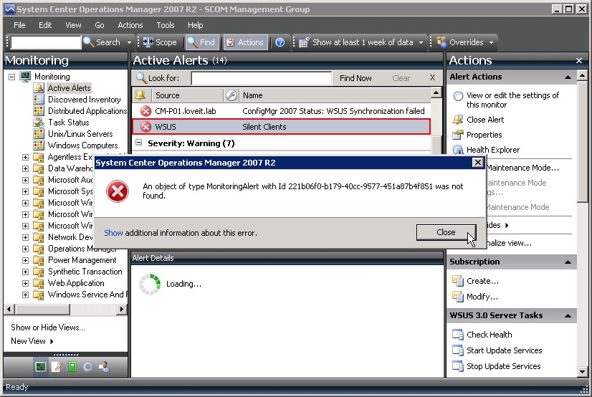Select Task Status view icon
Image resolution: width=592 pixels, height=397 pixels.
click(x=39, y=123)
